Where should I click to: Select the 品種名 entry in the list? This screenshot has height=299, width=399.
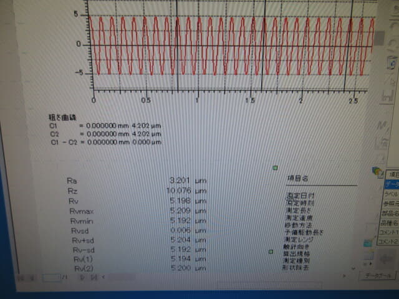pyautogui.click(x=389, y=223)
